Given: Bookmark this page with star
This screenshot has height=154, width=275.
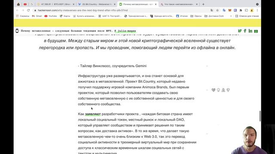Looking at the screenshot, I should coord(217,10).
